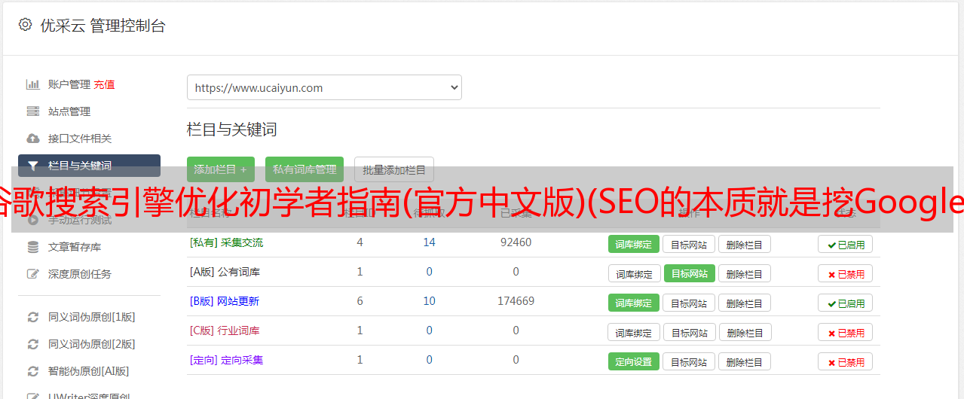964x399 pixels.
Task: Click 目标网站 for 采集交流 row
Action: (689, 244)
